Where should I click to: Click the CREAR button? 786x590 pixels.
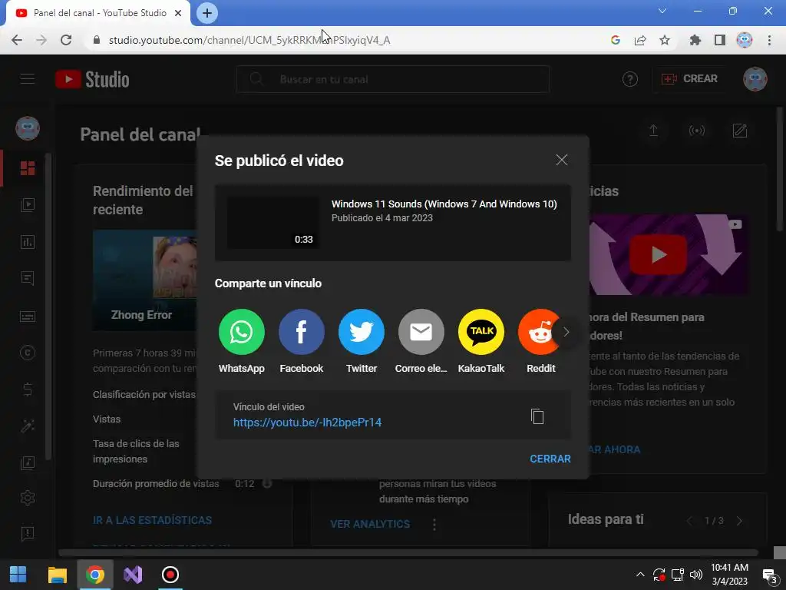pos(689,79)
